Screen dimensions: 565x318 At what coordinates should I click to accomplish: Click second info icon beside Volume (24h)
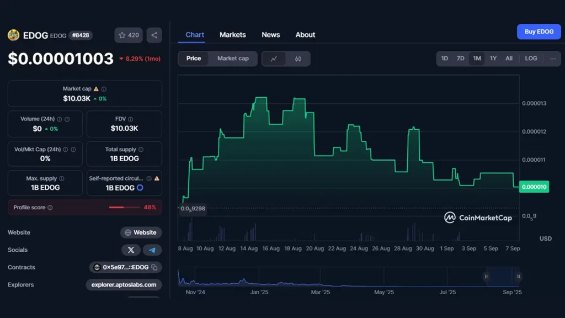click(x=67, y=119)
